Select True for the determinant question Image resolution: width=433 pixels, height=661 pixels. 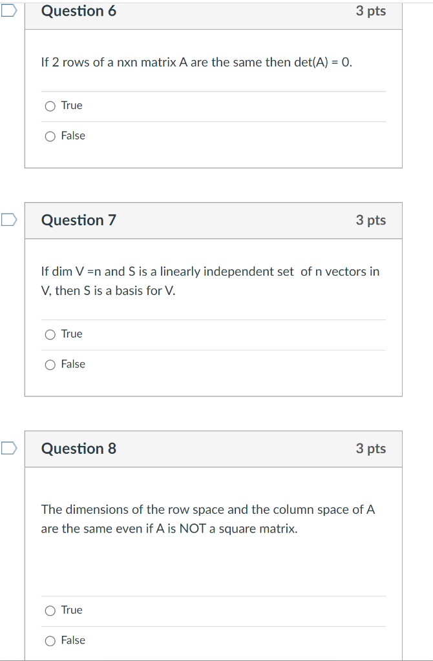pyautogui.click(x=50, y=105)
